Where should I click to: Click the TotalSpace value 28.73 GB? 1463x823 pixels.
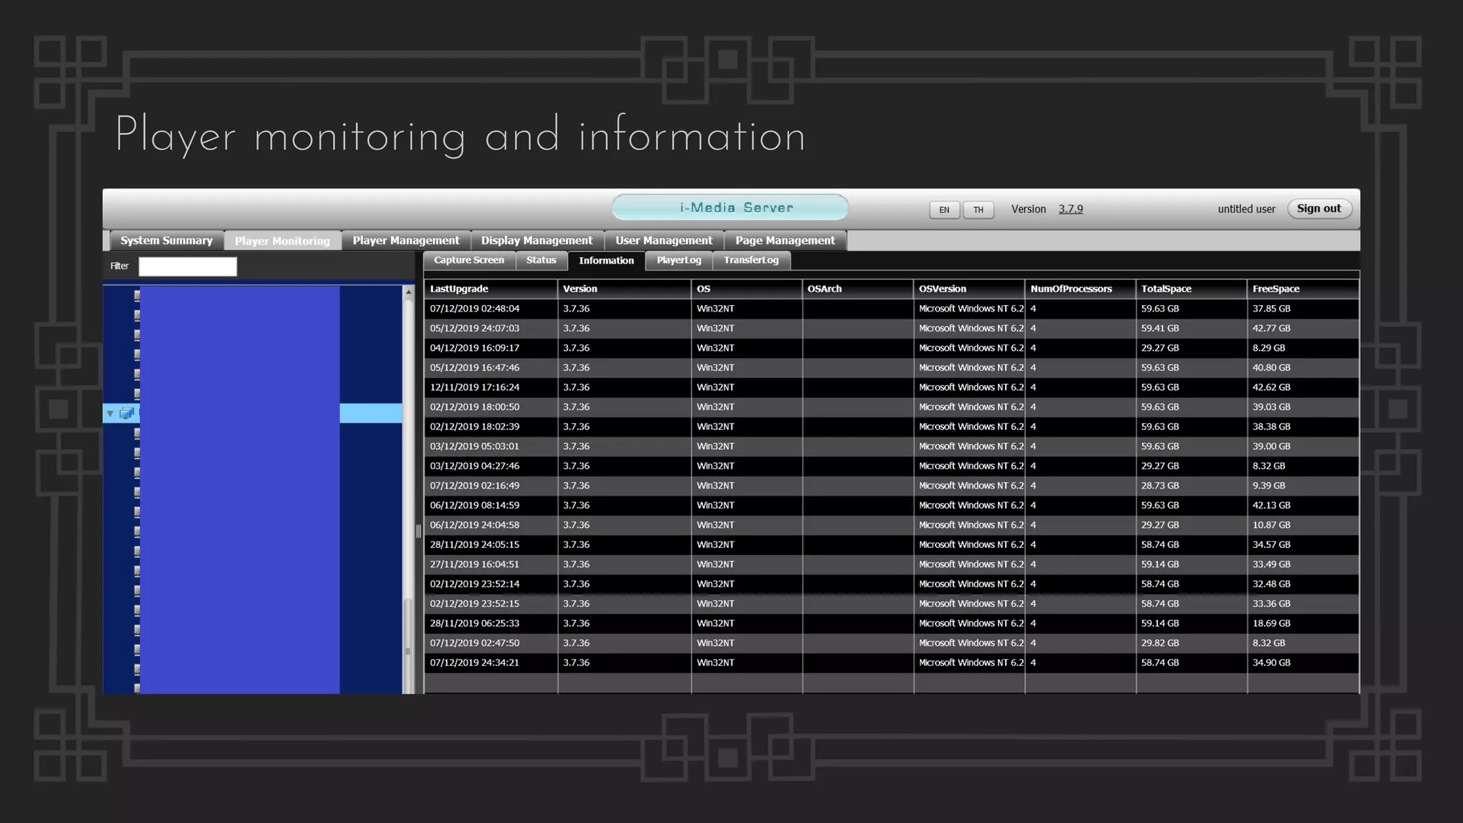coord(1160,486)
